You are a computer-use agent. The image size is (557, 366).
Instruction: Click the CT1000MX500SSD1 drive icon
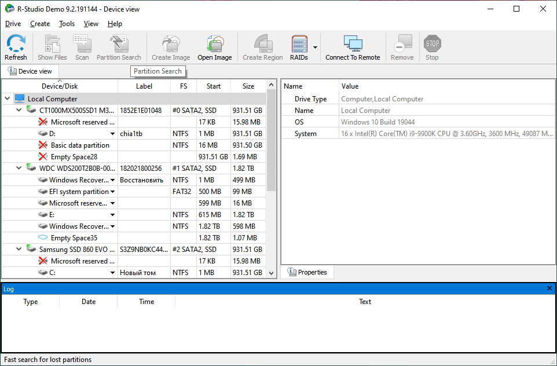coord(31,110)
